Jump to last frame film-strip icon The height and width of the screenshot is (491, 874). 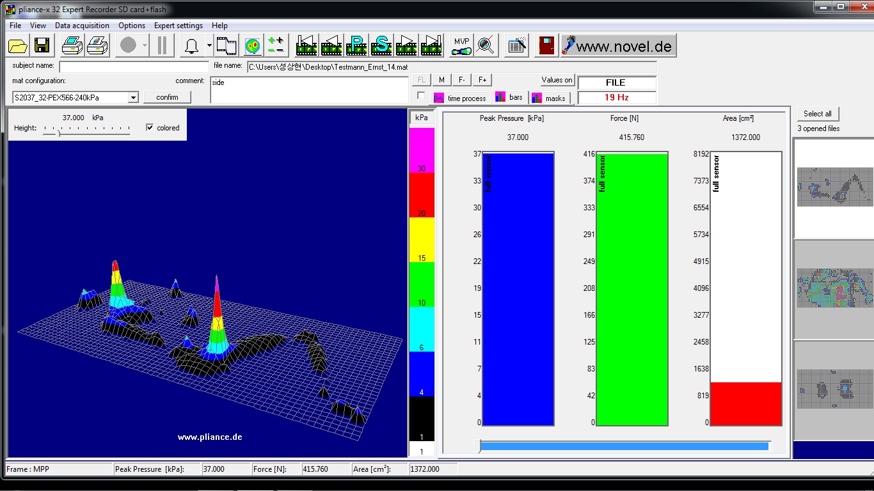431,45
